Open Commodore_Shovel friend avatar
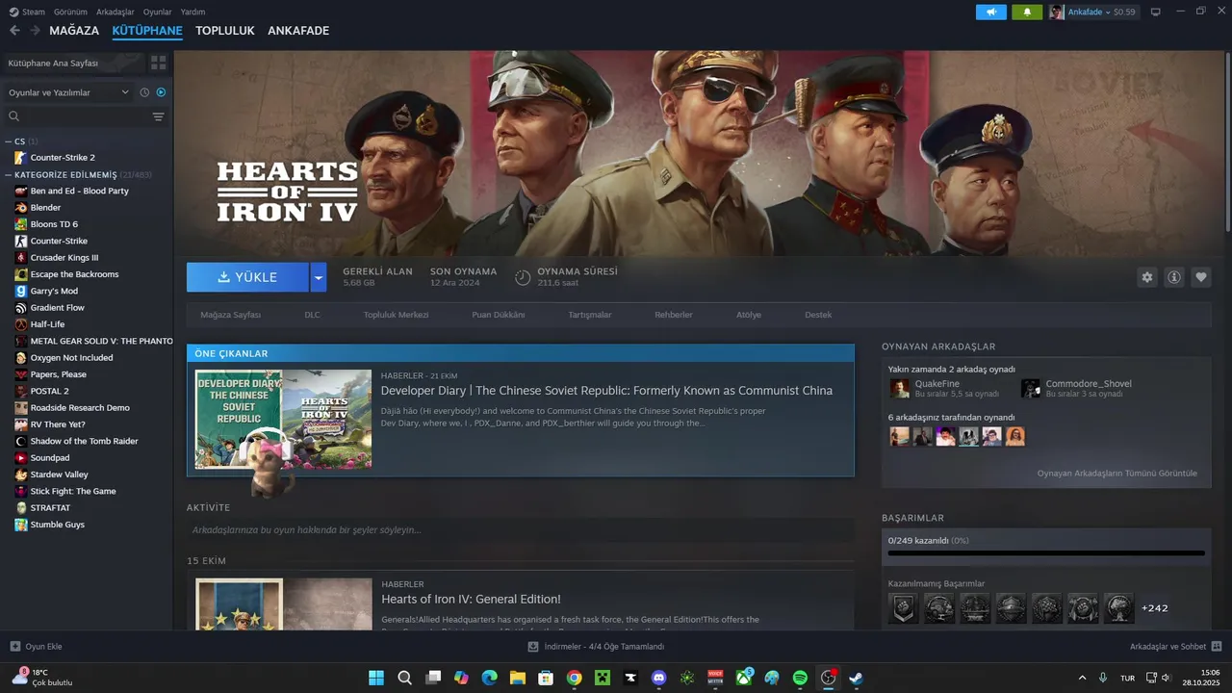 pyautogui.click(x=1031, y=388)
